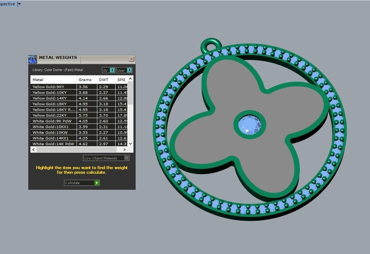Select the White Gold:10KX1 row

pos(79,127)
